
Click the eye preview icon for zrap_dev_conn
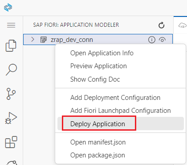pyautogui.click(x=162, y=40)
